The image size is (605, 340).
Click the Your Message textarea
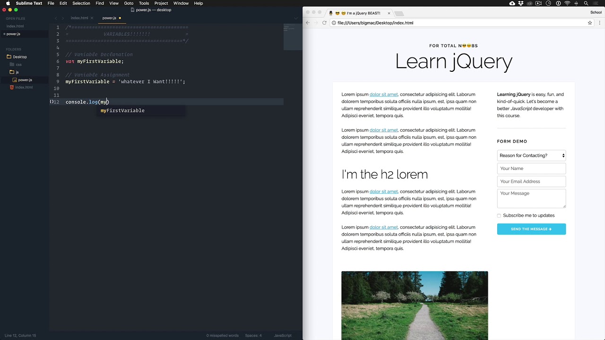(x=531, y=198)
